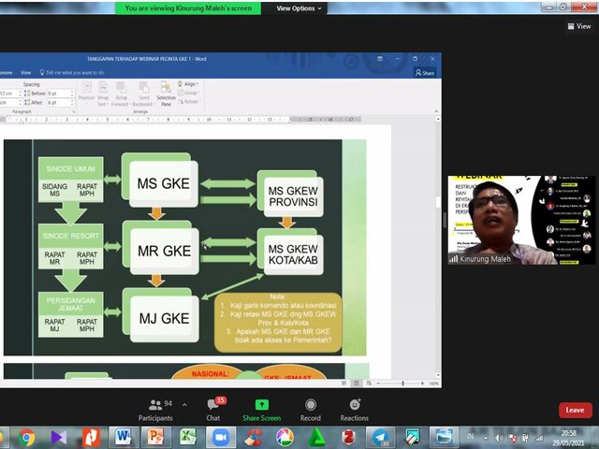Image resolution: width=599 pixels, height=449 pixels.
Task: Click Bring Forward in Arrange group
Action: click(121, 94)
